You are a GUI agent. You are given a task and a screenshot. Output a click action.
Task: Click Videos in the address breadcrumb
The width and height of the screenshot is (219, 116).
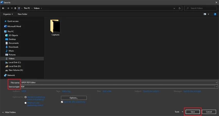pos(37,8)
